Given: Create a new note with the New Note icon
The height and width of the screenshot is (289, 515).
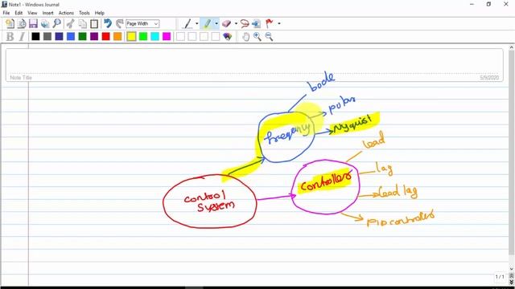Looking at the screenshot, I should [x=10, y=23].
